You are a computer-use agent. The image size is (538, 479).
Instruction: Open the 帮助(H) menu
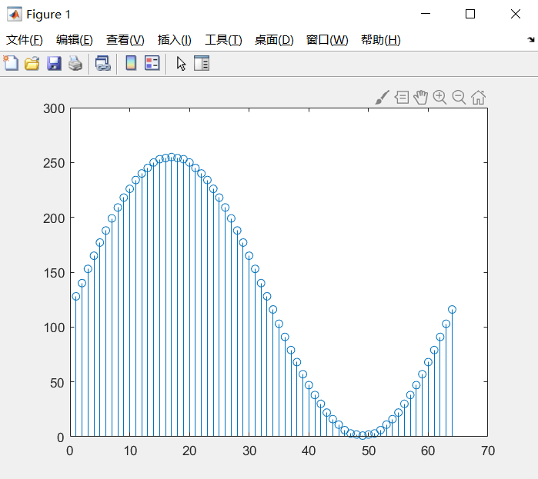point(380,40)
